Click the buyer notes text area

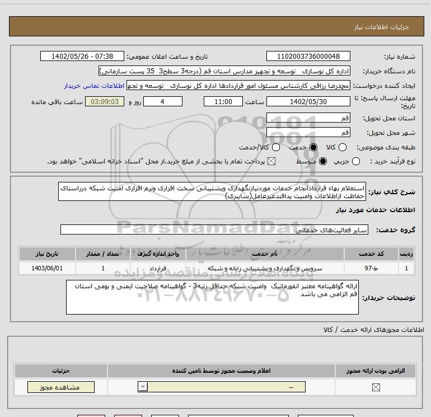tap(212, 297)
